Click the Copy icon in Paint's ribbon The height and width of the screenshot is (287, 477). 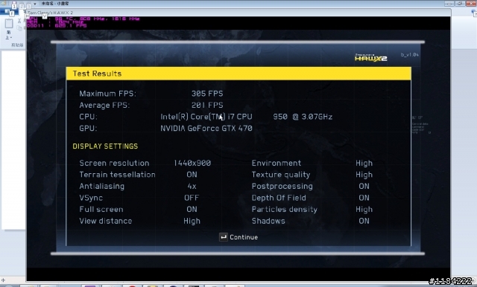coord(19,28)
